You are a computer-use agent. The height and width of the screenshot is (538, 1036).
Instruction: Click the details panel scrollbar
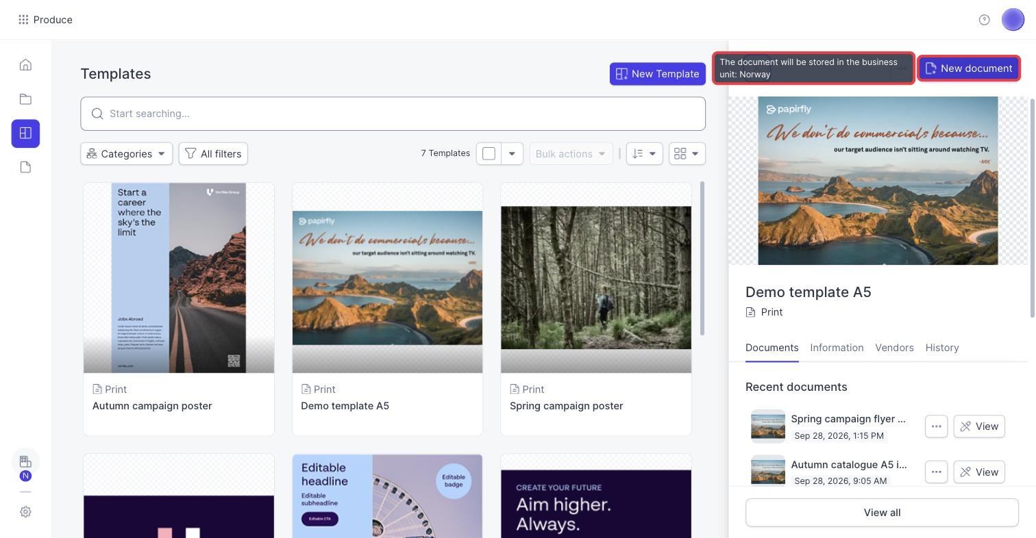(x=1033, y=208)
